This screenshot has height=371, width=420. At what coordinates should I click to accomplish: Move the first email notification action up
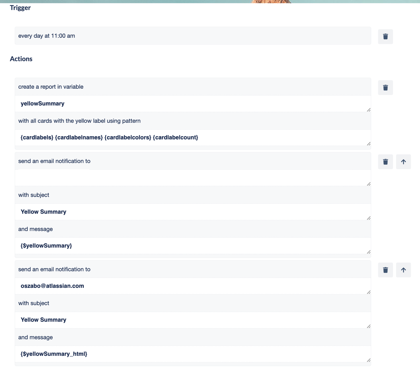[x=403, y=161]
